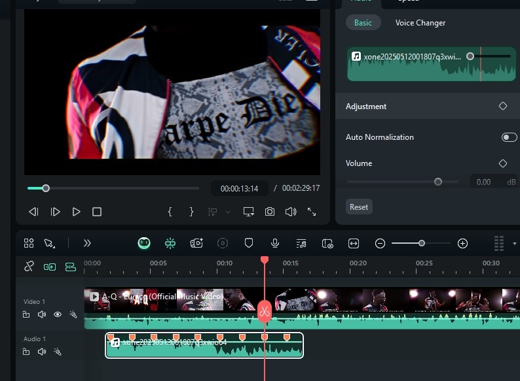Click Audio 1 track effects wand icon

click(x=58, y=352)
